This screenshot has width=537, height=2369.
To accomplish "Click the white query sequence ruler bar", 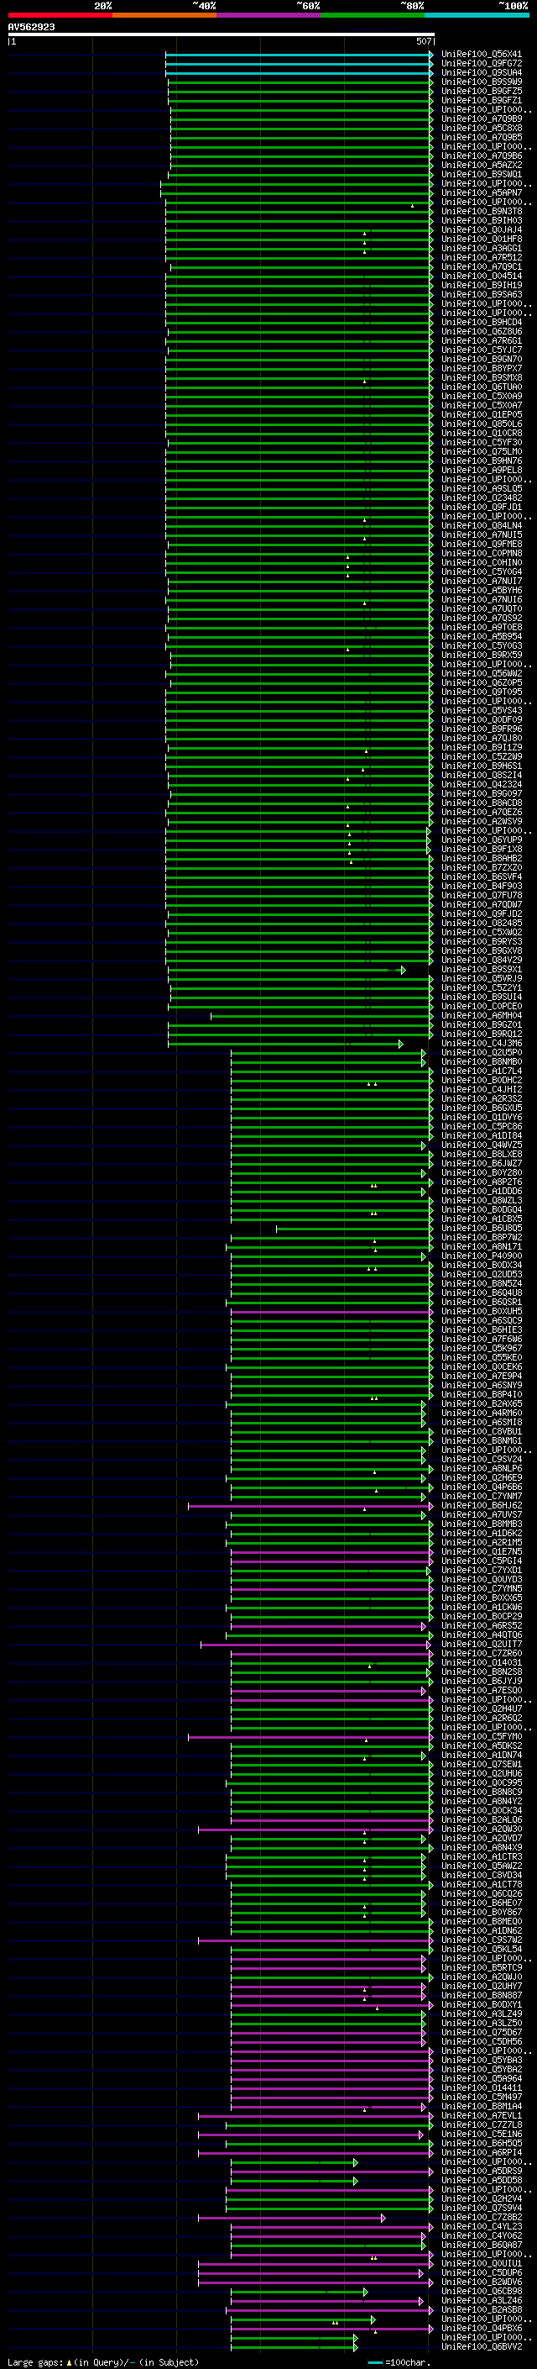I will click(x=221, y=35).
